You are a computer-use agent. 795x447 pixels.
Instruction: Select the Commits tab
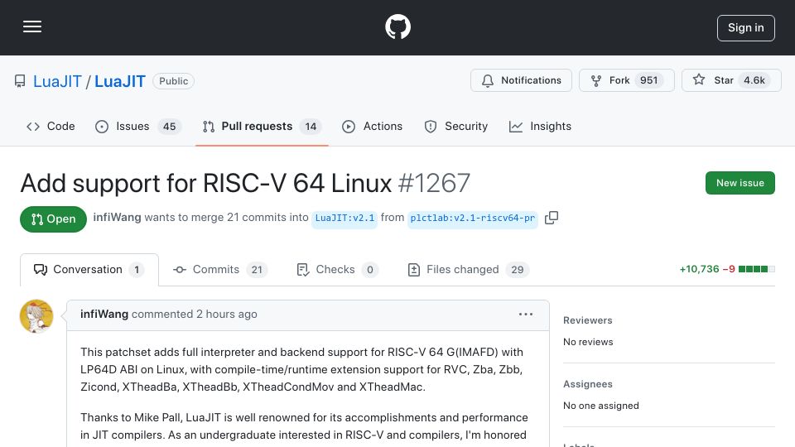(220, 270)
